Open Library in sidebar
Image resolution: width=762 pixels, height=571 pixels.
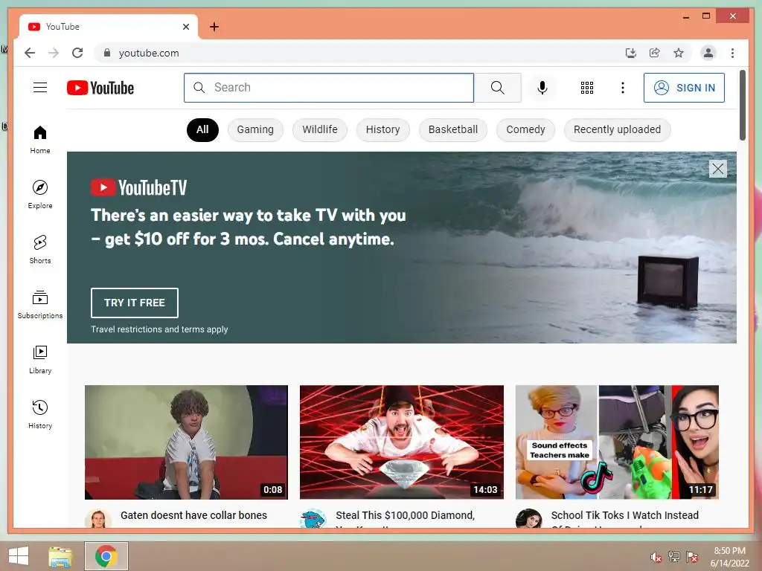[40, 360]
